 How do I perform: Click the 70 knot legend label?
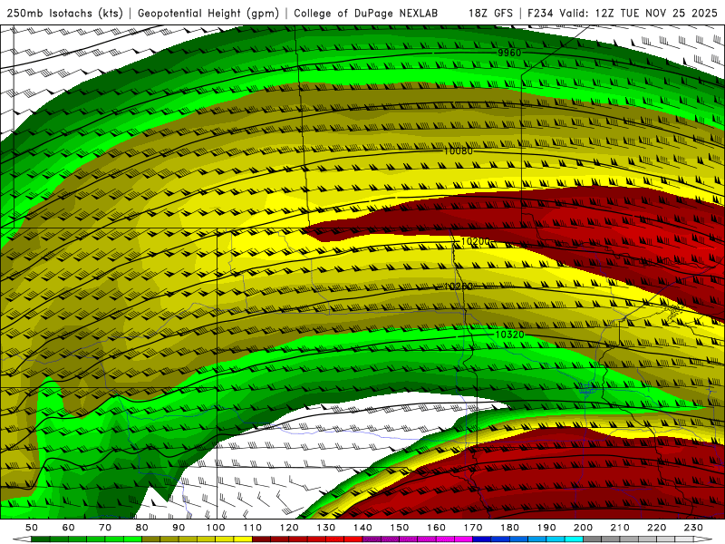click(x=105, y=528)
